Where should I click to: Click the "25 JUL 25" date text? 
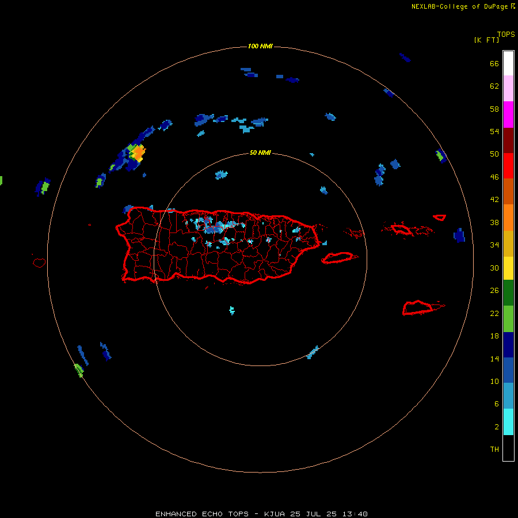[314, 514]
